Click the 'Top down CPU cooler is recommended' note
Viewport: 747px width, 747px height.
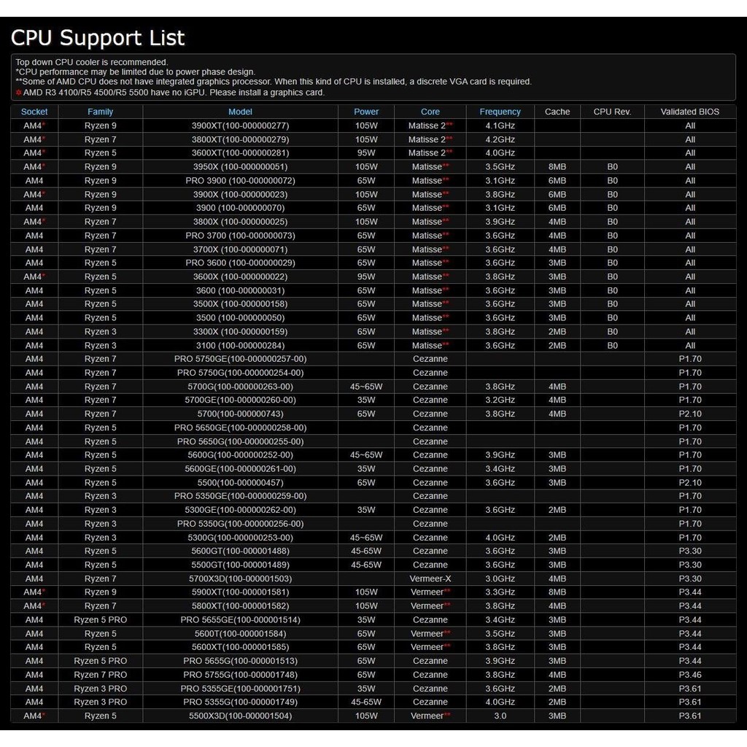(91, 62)
